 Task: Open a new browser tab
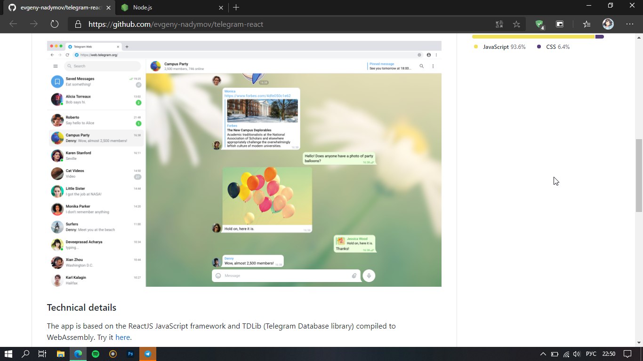[x=236, y=8]
